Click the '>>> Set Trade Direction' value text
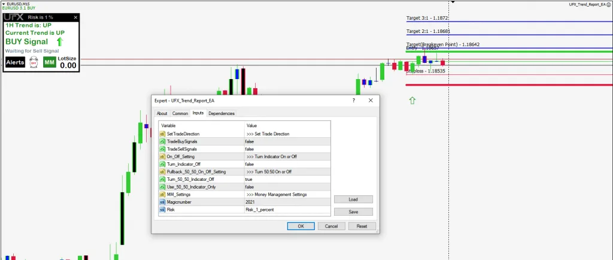The image size is (613, 260). [268, 134]
